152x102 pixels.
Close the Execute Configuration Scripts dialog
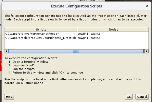147,6
